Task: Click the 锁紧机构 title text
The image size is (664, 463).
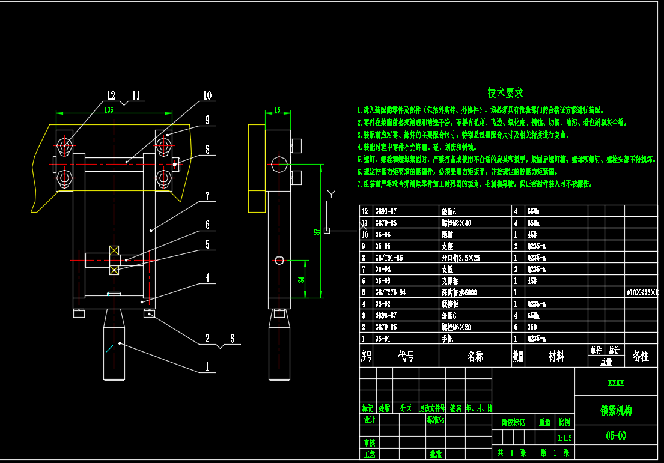Action: pyautogui.click(x=616, y=411)
